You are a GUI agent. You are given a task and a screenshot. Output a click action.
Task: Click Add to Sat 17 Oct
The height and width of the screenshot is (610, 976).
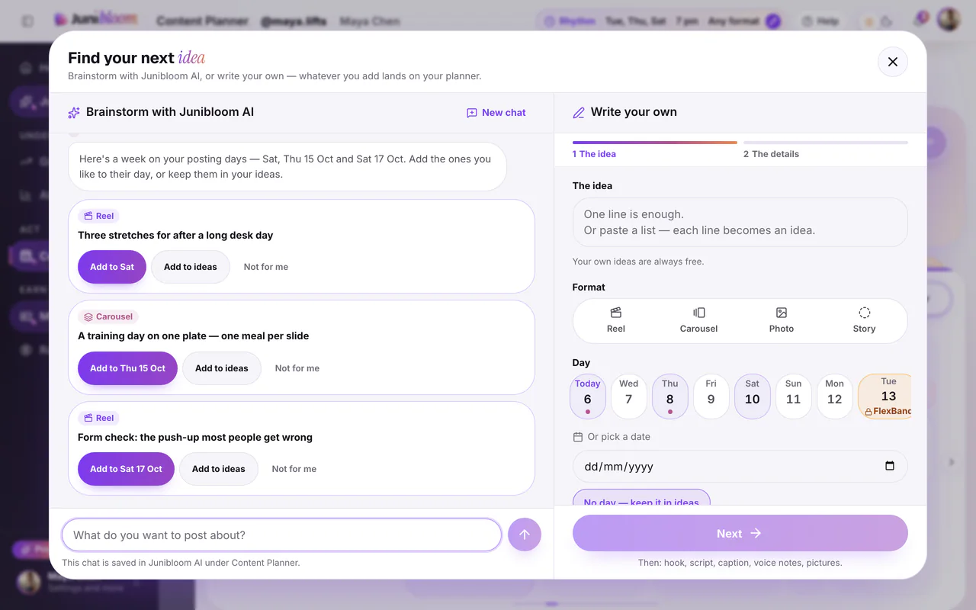(x=126, y=469)
